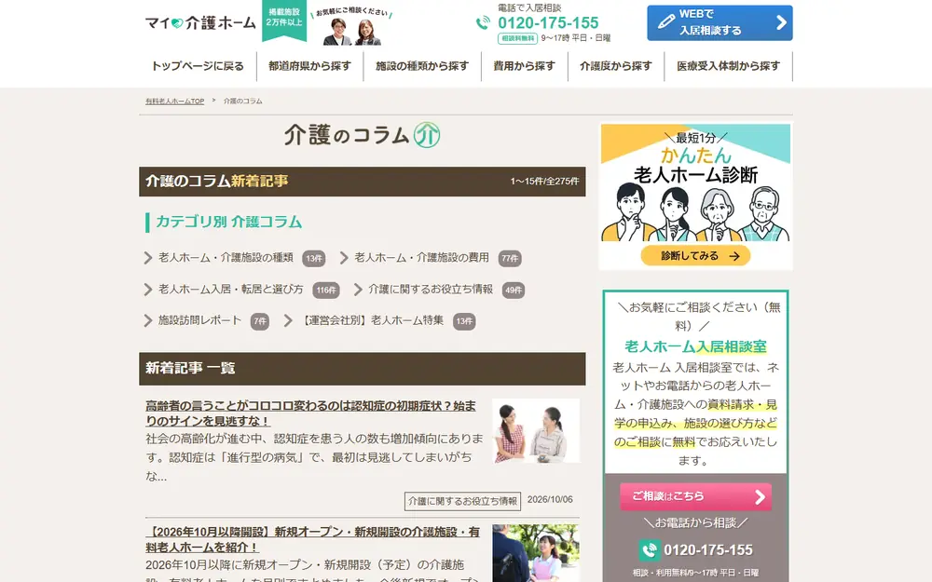Image resolution: width=932 pixels, height=582 pixels.
Task: Click the 掲載施設2万件以上 green ribbon badge
Action: pos(284,20)
